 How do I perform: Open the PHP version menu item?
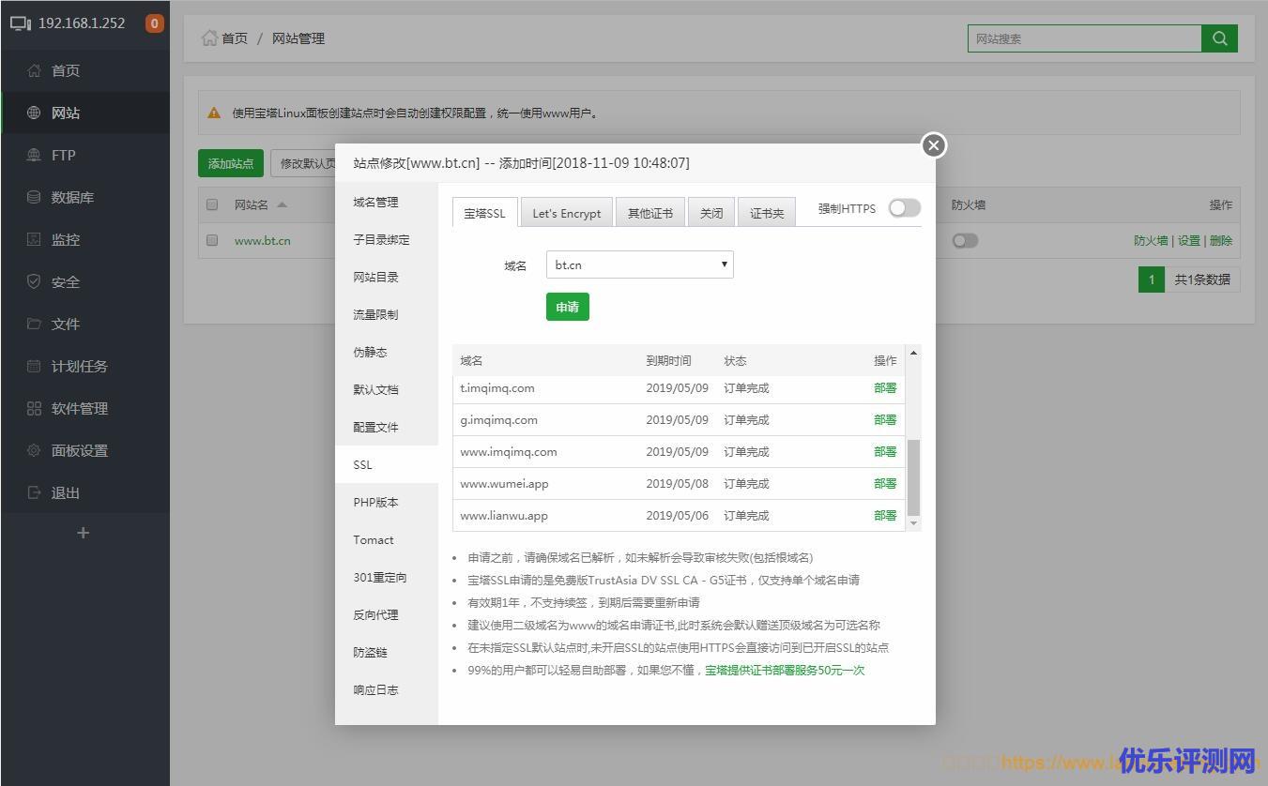[375, 503]
